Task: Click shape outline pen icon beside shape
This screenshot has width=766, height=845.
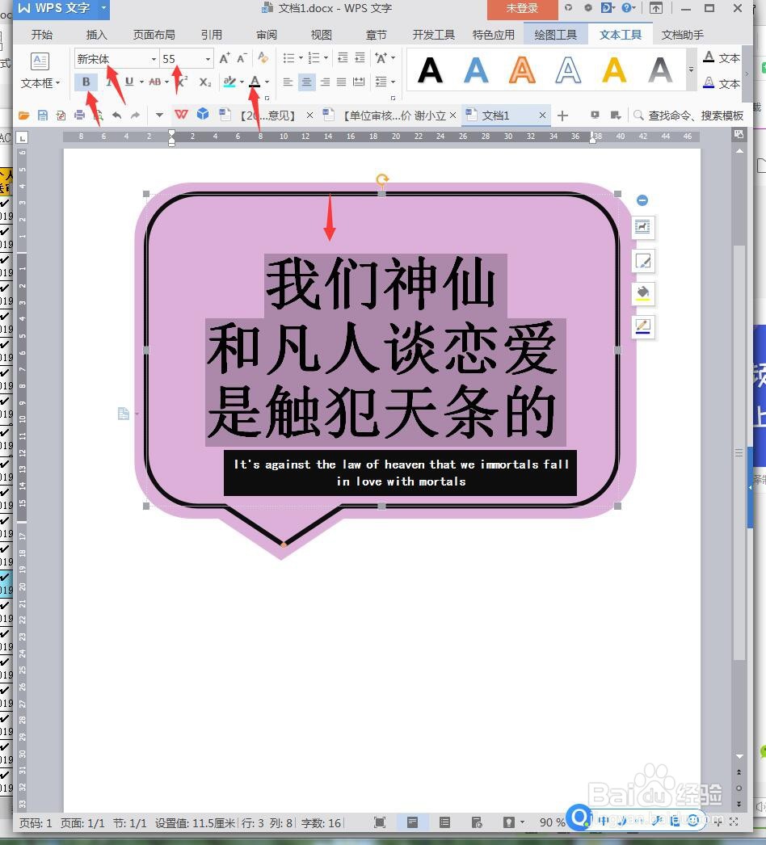Action: tap(643, 326)
